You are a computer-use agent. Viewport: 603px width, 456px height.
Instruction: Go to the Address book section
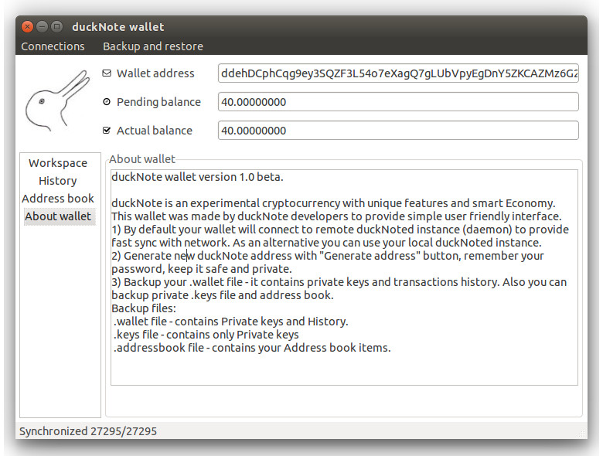click(x=58, y=199)
